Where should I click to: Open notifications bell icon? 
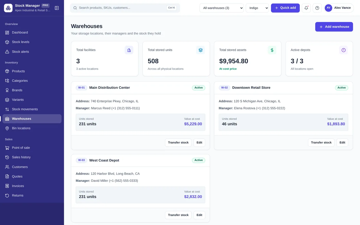coord(306,8)
